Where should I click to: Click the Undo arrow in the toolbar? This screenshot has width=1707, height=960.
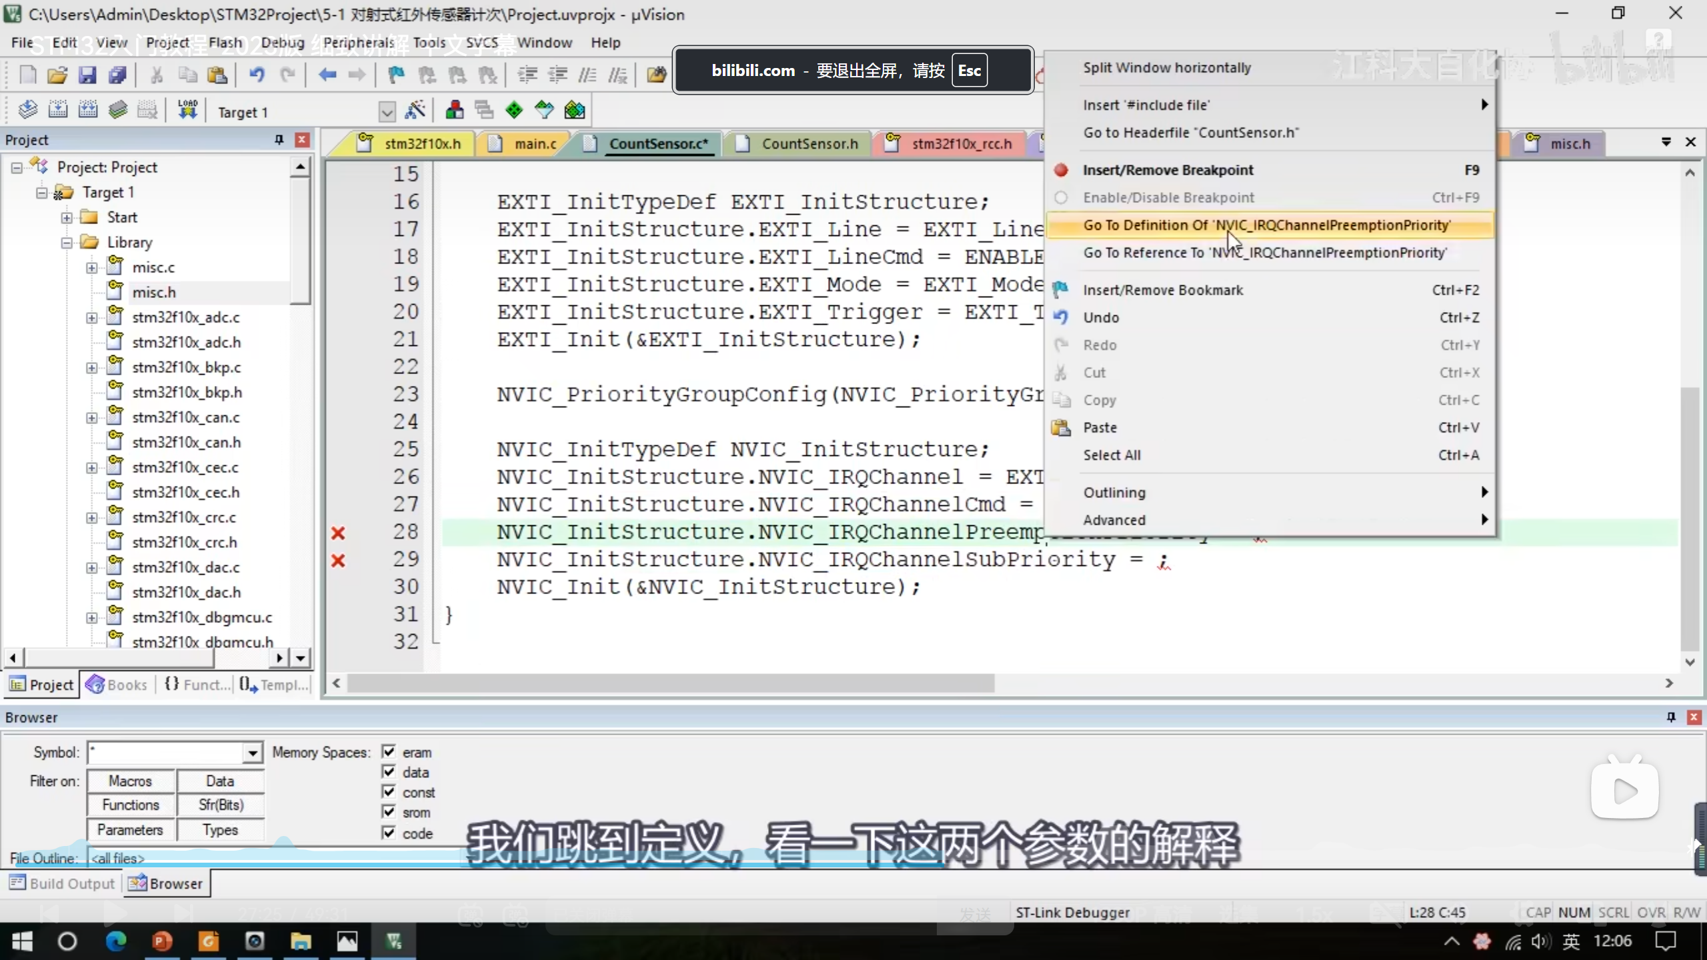(257, 75)
